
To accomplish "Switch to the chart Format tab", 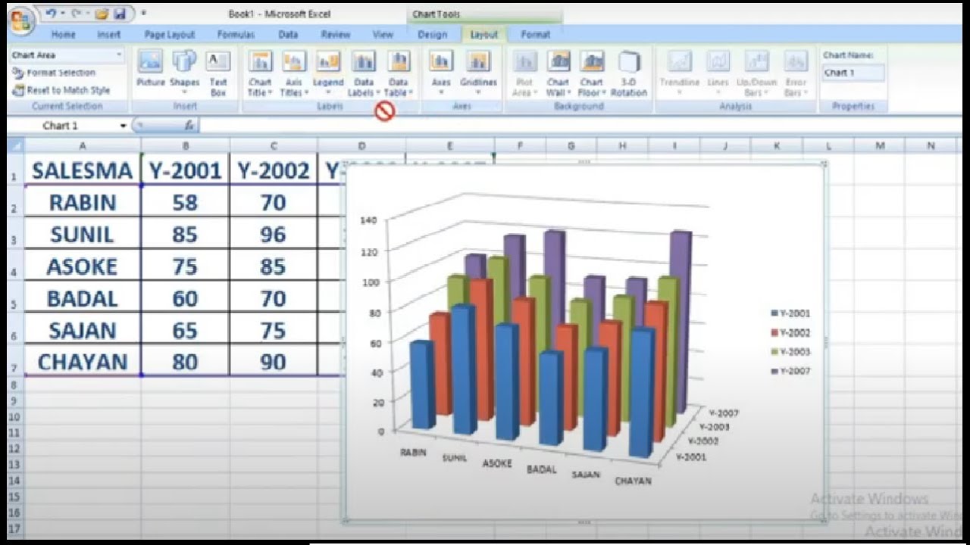I will (x=535, y=35).
